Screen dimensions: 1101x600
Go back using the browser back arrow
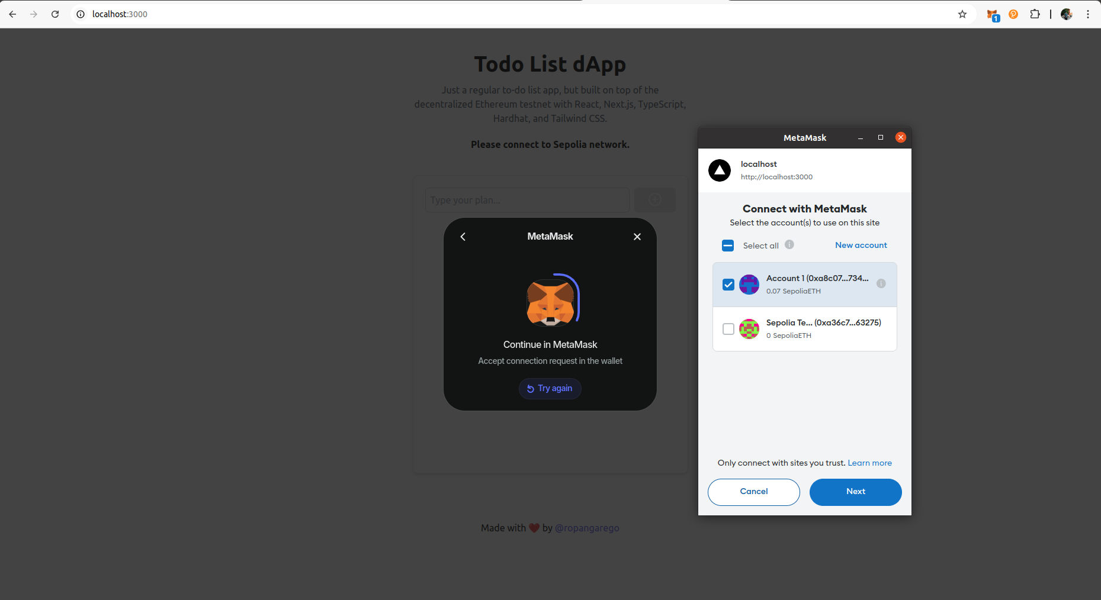[x=12, y=14]
